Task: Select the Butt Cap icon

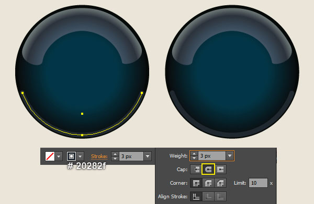Action: click(x=196, y=170)
